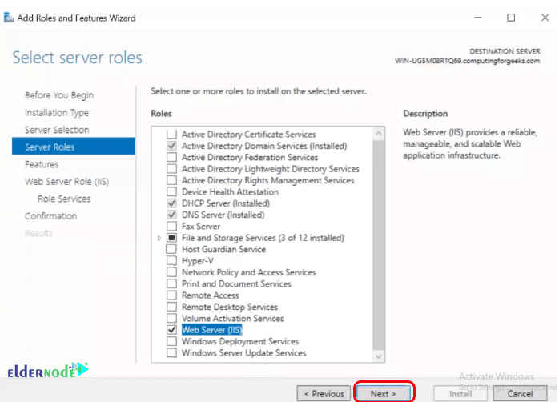Select Network Policy and Access Services row
Viewport: 559px width, 402px height.
click(248, 272)
